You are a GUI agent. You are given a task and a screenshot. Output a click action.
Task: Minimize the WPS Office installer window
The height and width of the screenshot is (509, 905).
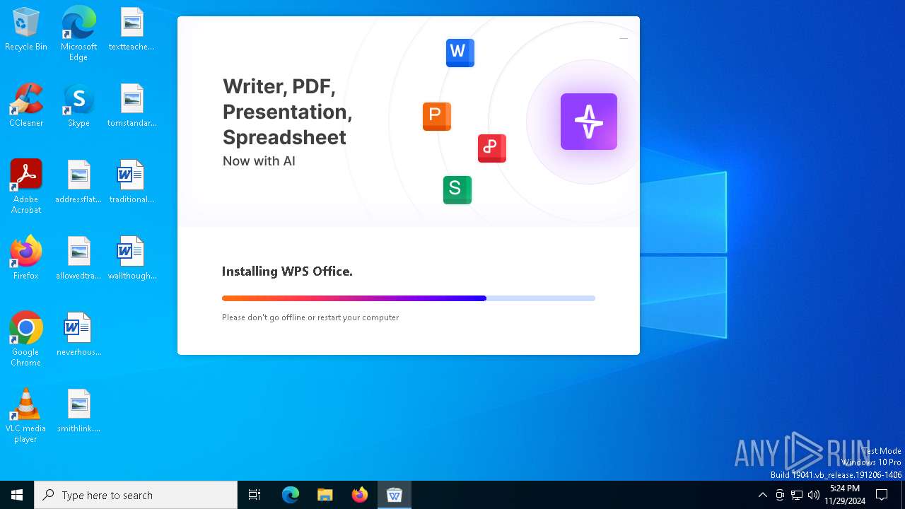tap(624, 38)
